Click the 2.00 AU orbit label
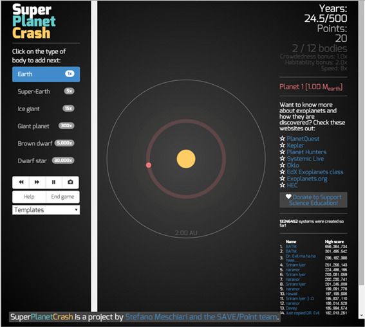The image size is (365, 327). pyautogui.click(x=186, y=233)
